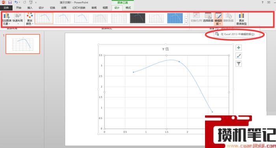
Task: Expand the chart styles gallery more arrow
Action: click(x=186, y=22)
